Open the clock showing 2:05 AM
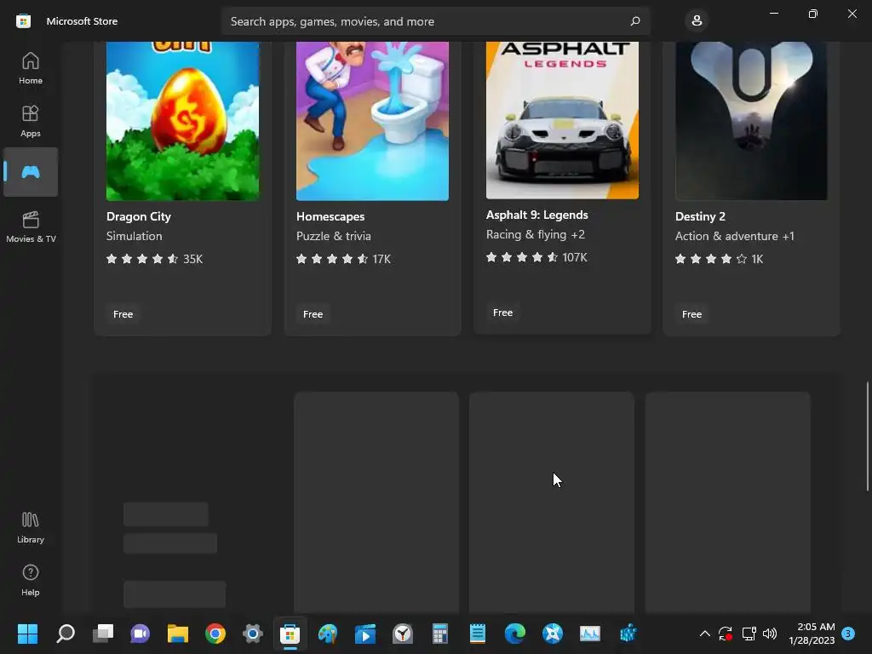The image size is (872, 654). 812,634
